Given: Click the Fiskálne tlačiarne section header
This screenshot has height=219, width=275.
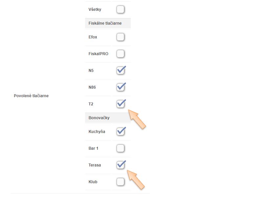Looking at the screenshot, I should (x=105, y=23).
